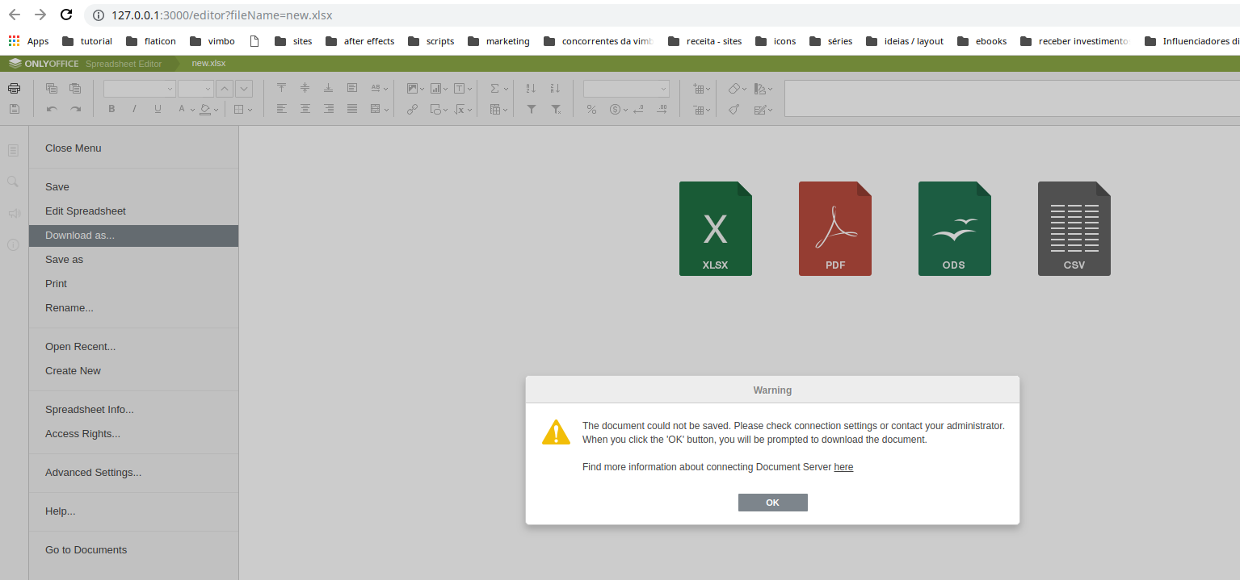Apply the percent style icon
Viewport: 1240px width, 580px height.
click(591, 109)
